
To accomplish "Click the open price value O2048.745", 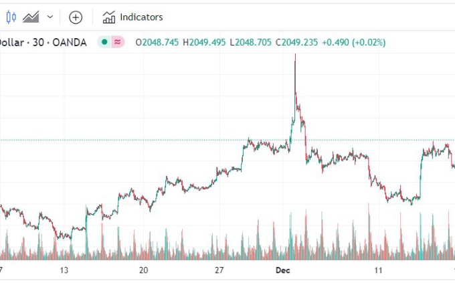I will point(157,42).
